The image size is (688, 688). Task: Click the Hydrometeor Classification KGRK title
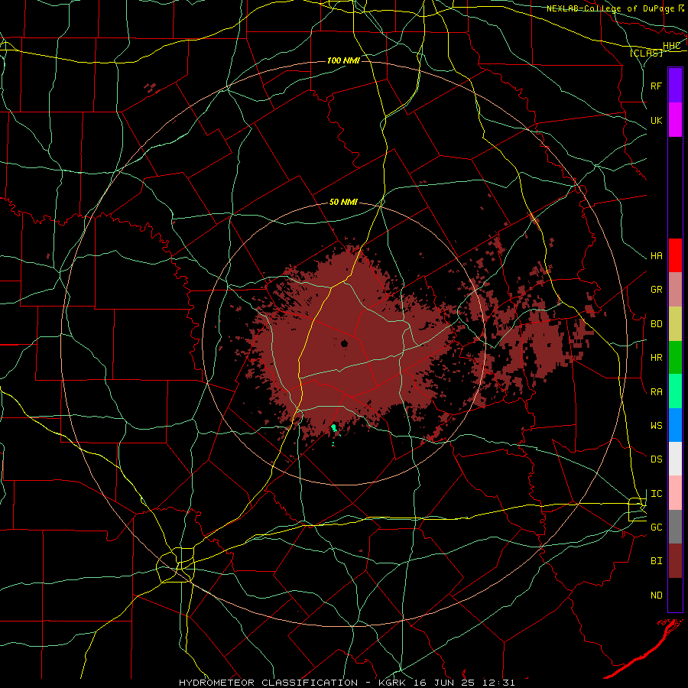coord(346,683)
